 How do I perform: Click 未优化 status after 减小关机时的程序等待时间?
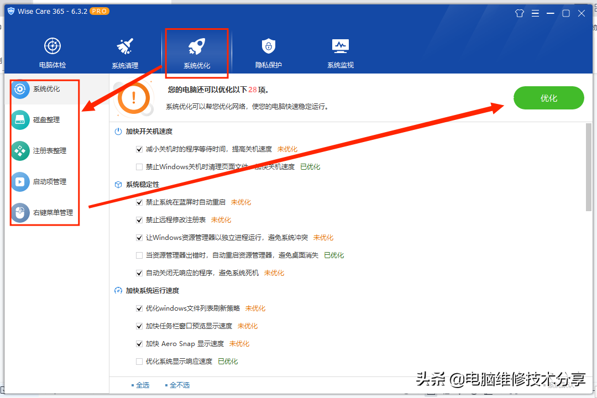coord(287,149)
